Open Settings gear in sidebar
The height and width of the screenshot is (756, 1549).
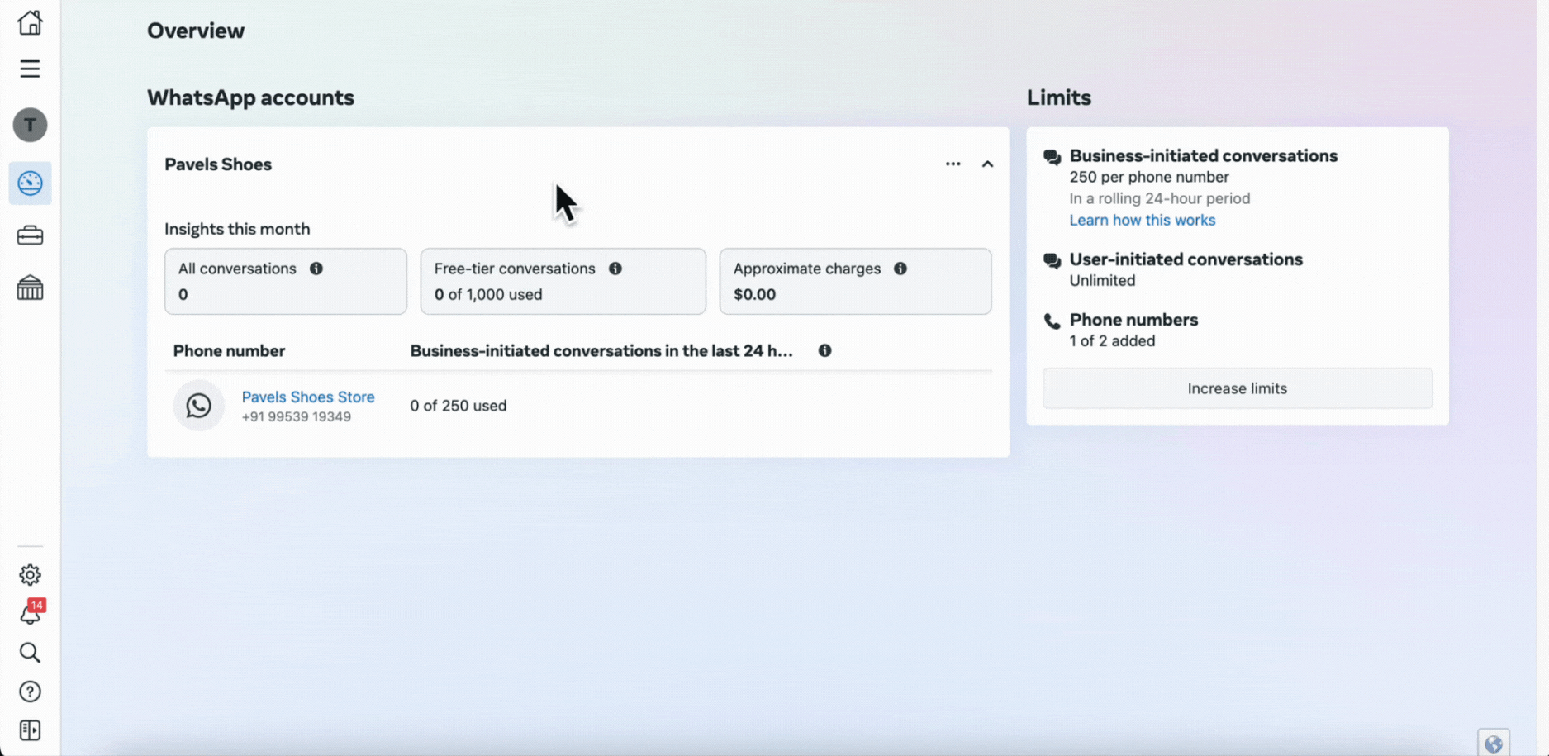coord(30,574)
